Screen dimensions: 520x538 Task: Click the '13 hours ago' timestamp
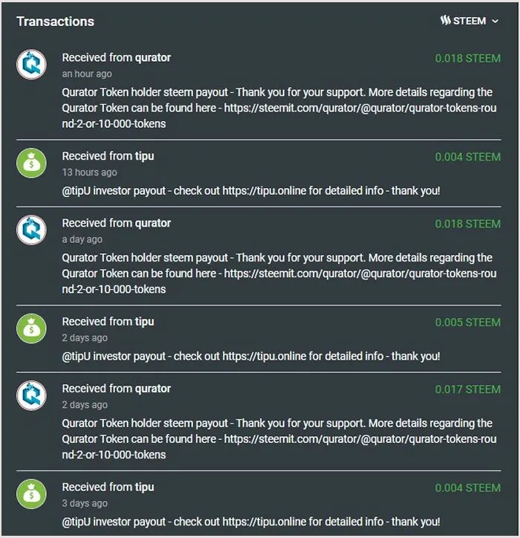point(90,172)
